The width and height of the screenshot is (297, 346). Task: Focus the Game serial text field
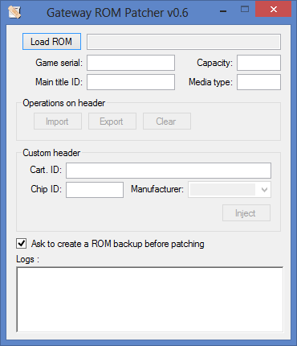pyautogui.click(x=131, y=63)
